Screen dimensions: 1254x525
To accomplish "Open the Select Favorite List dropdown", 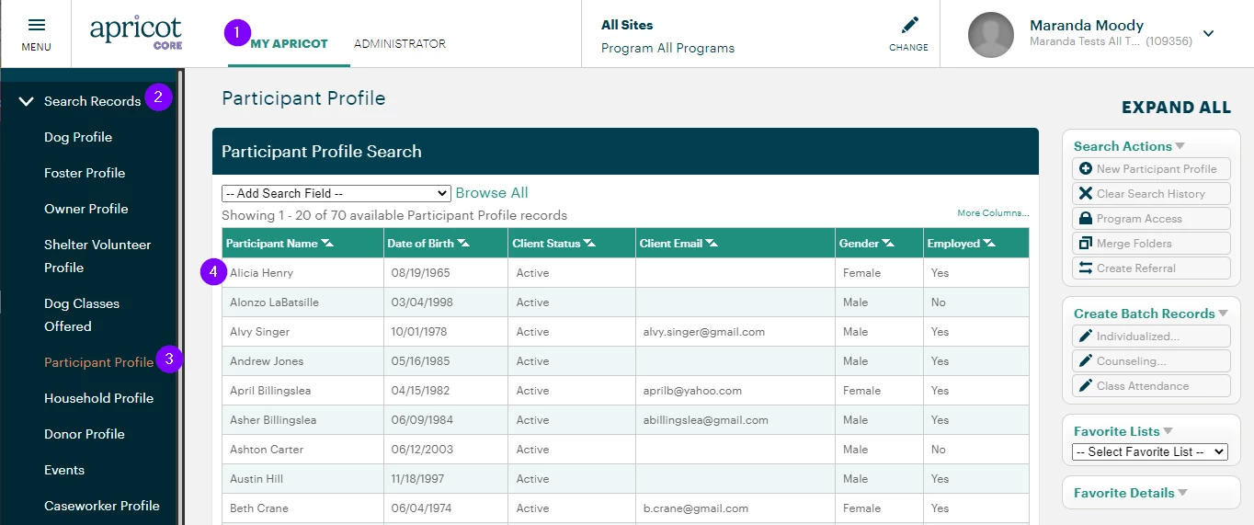I will 1150,451.
